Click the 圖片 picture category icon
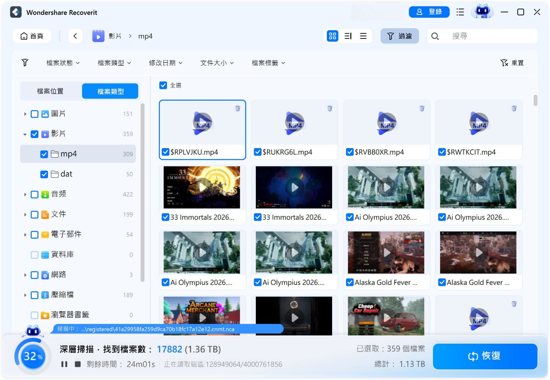 [45, 114]
